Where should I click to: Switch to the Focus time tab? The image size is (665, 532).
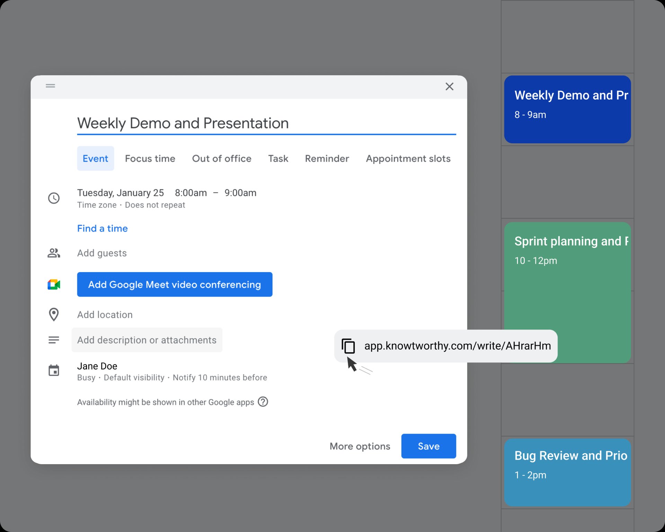[x=150, y=159]
